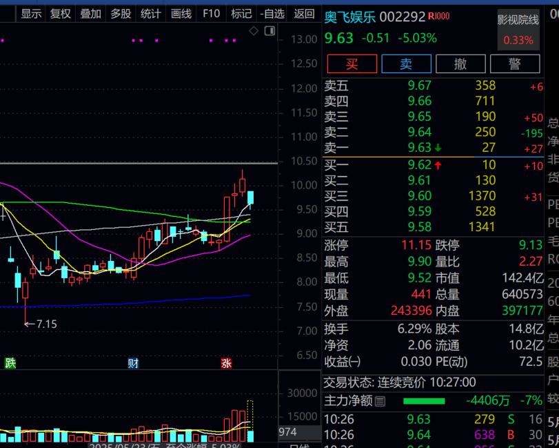This screenshot has width=559, height=448.
Task: Click the red R1000 badge beside the stock code
Action: click(x=438, y=16)
